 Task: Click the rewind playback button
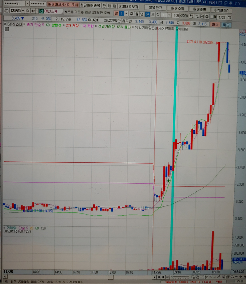[x=159, y=277]
